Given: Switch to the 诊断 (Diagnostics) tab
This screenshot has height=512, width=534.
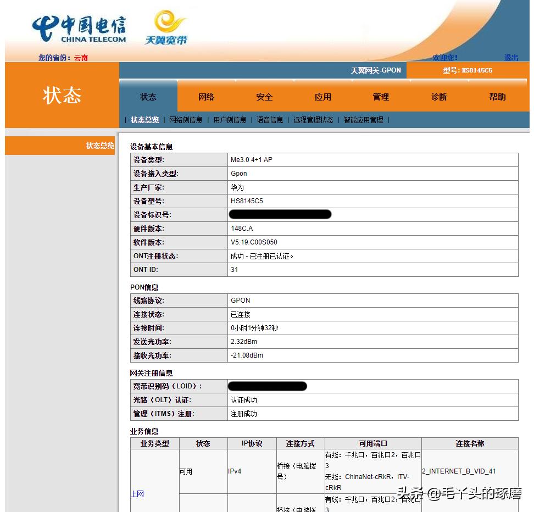Looking at the screenshot, I should [439, 97].
